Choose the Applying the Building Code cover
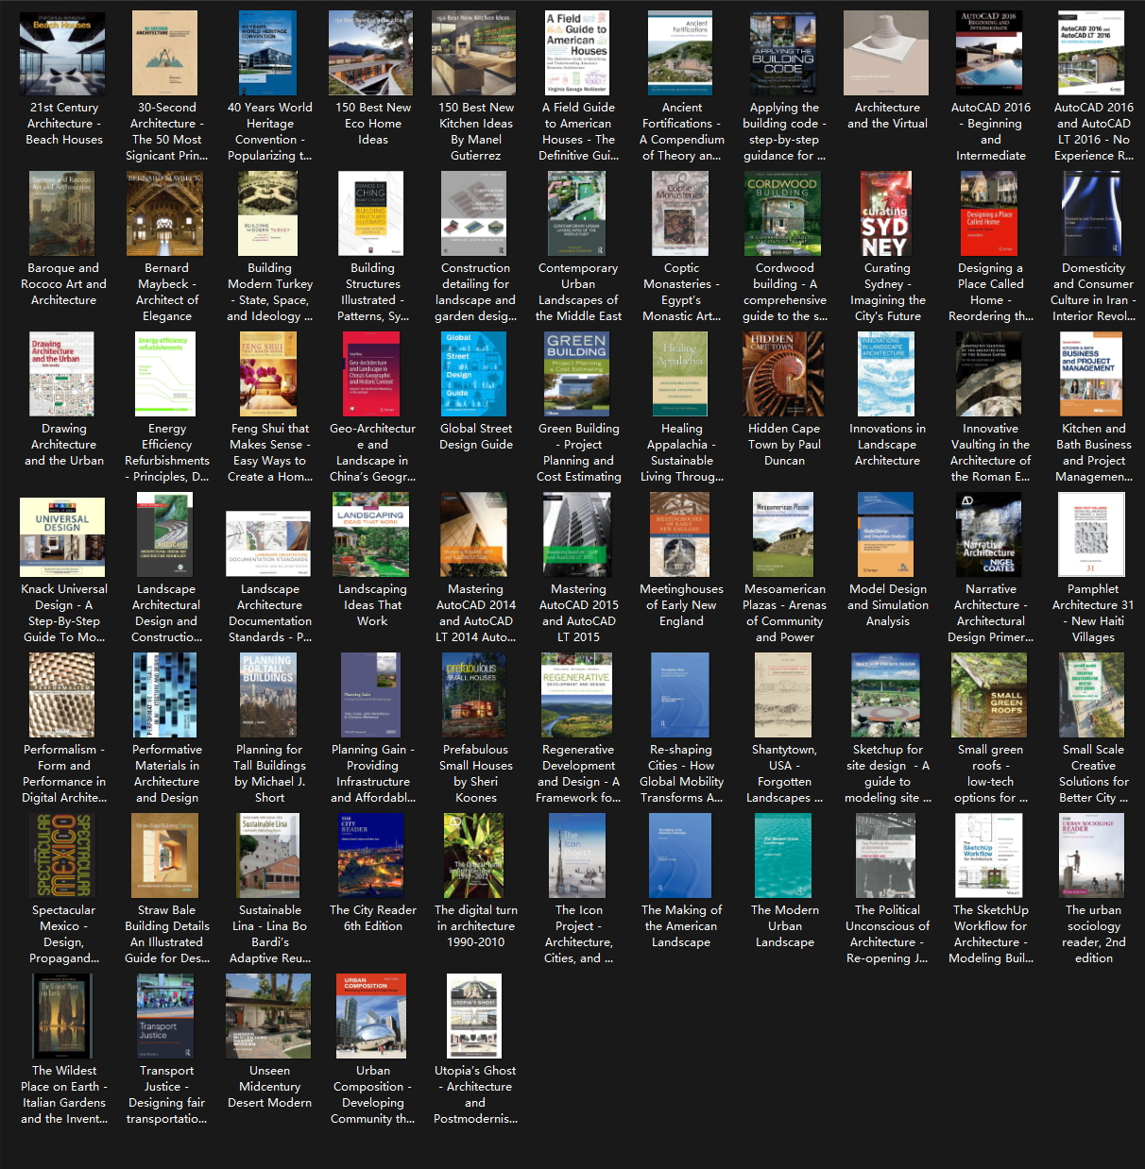The width and height of the screenshot is (1145, 1169). point(783,53)
